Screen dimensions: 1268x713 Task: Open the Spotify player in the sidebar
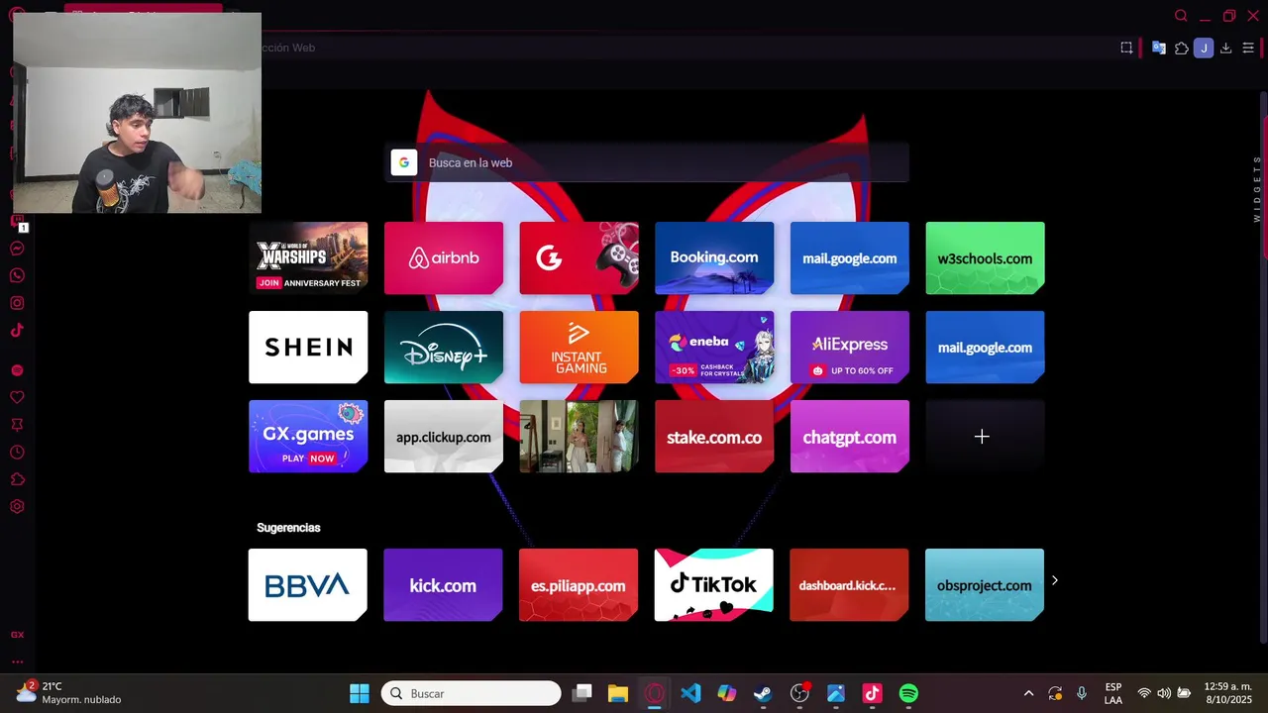coord(17,370)
